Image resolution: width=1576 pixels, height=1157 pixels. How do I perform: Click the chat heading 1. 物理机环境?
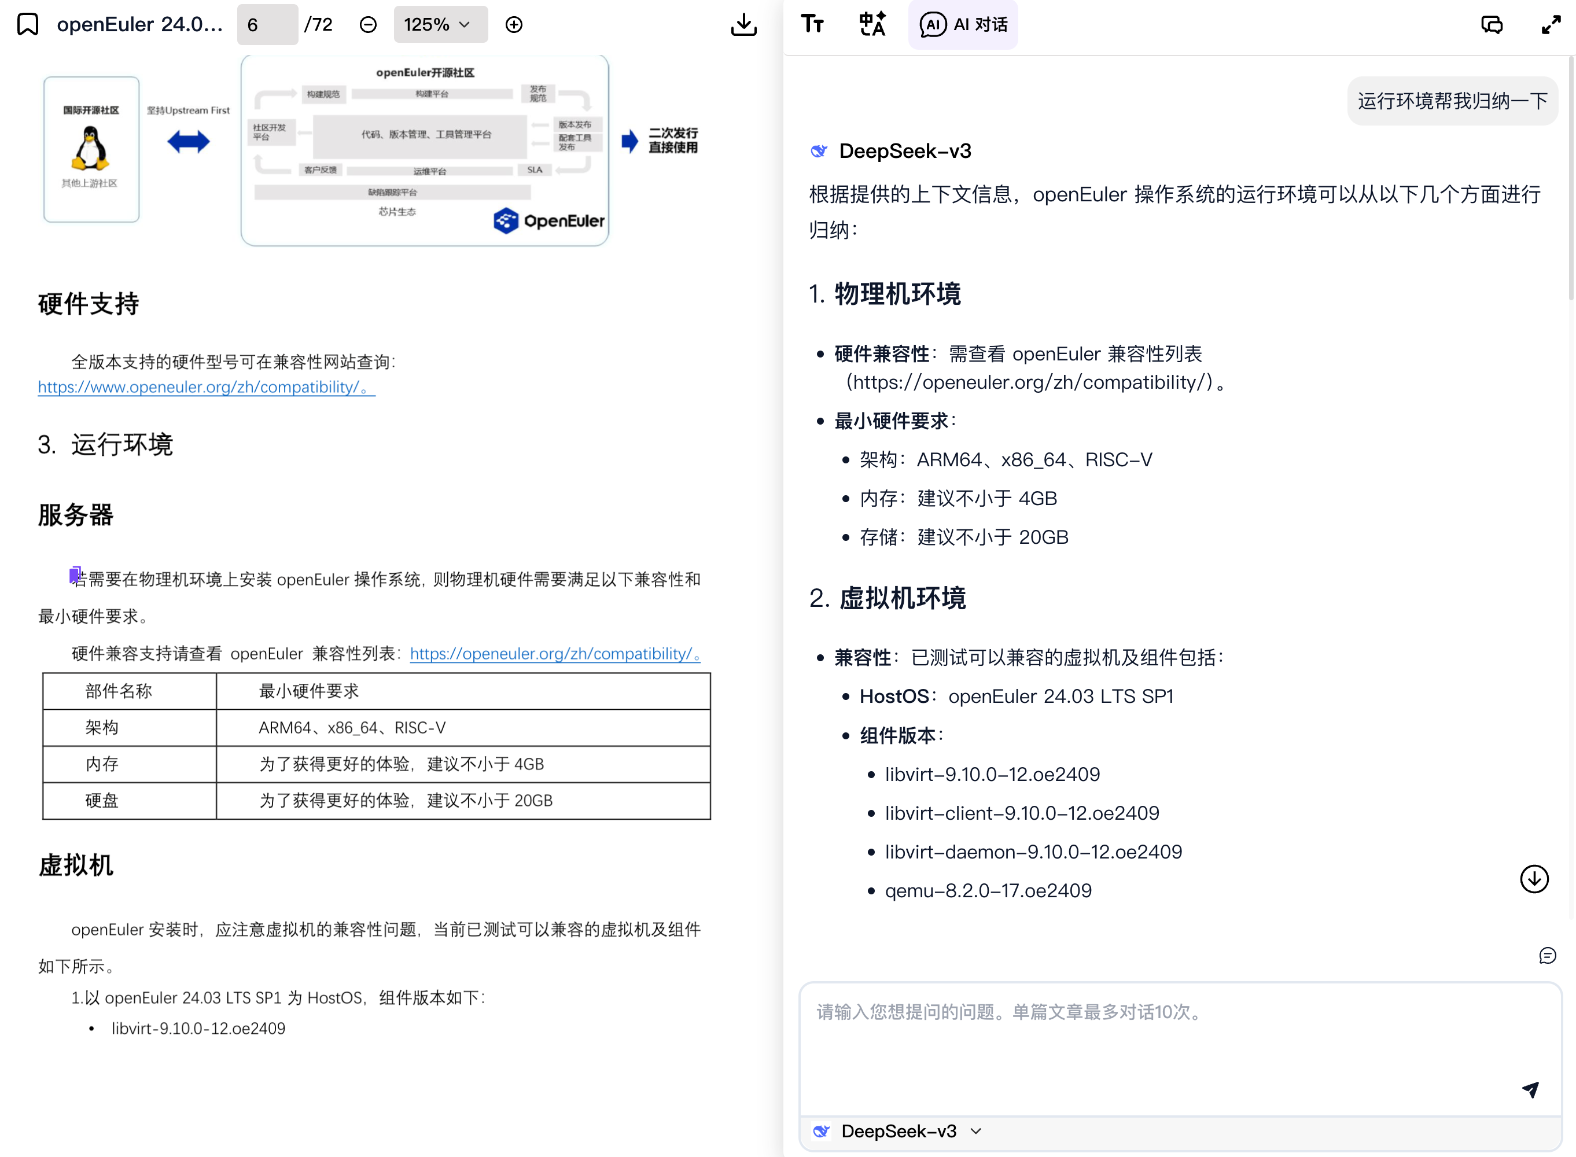(885, 294)
